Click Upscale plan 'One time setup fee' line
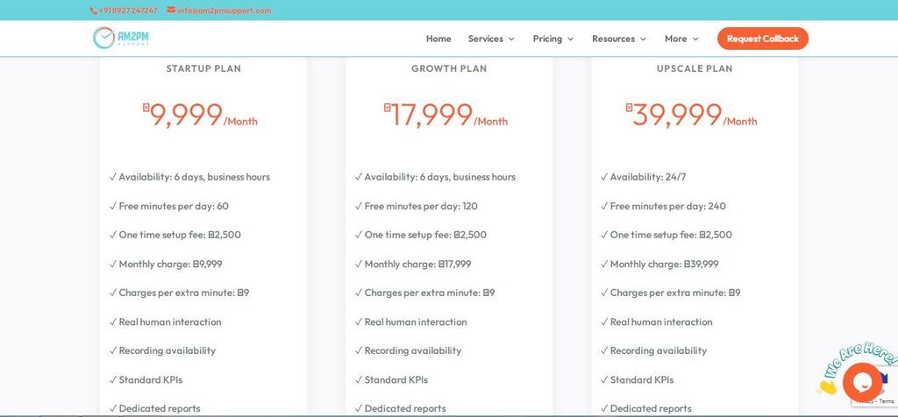The width and height of the screenshot is (898, 417). (x=666, y=235)
